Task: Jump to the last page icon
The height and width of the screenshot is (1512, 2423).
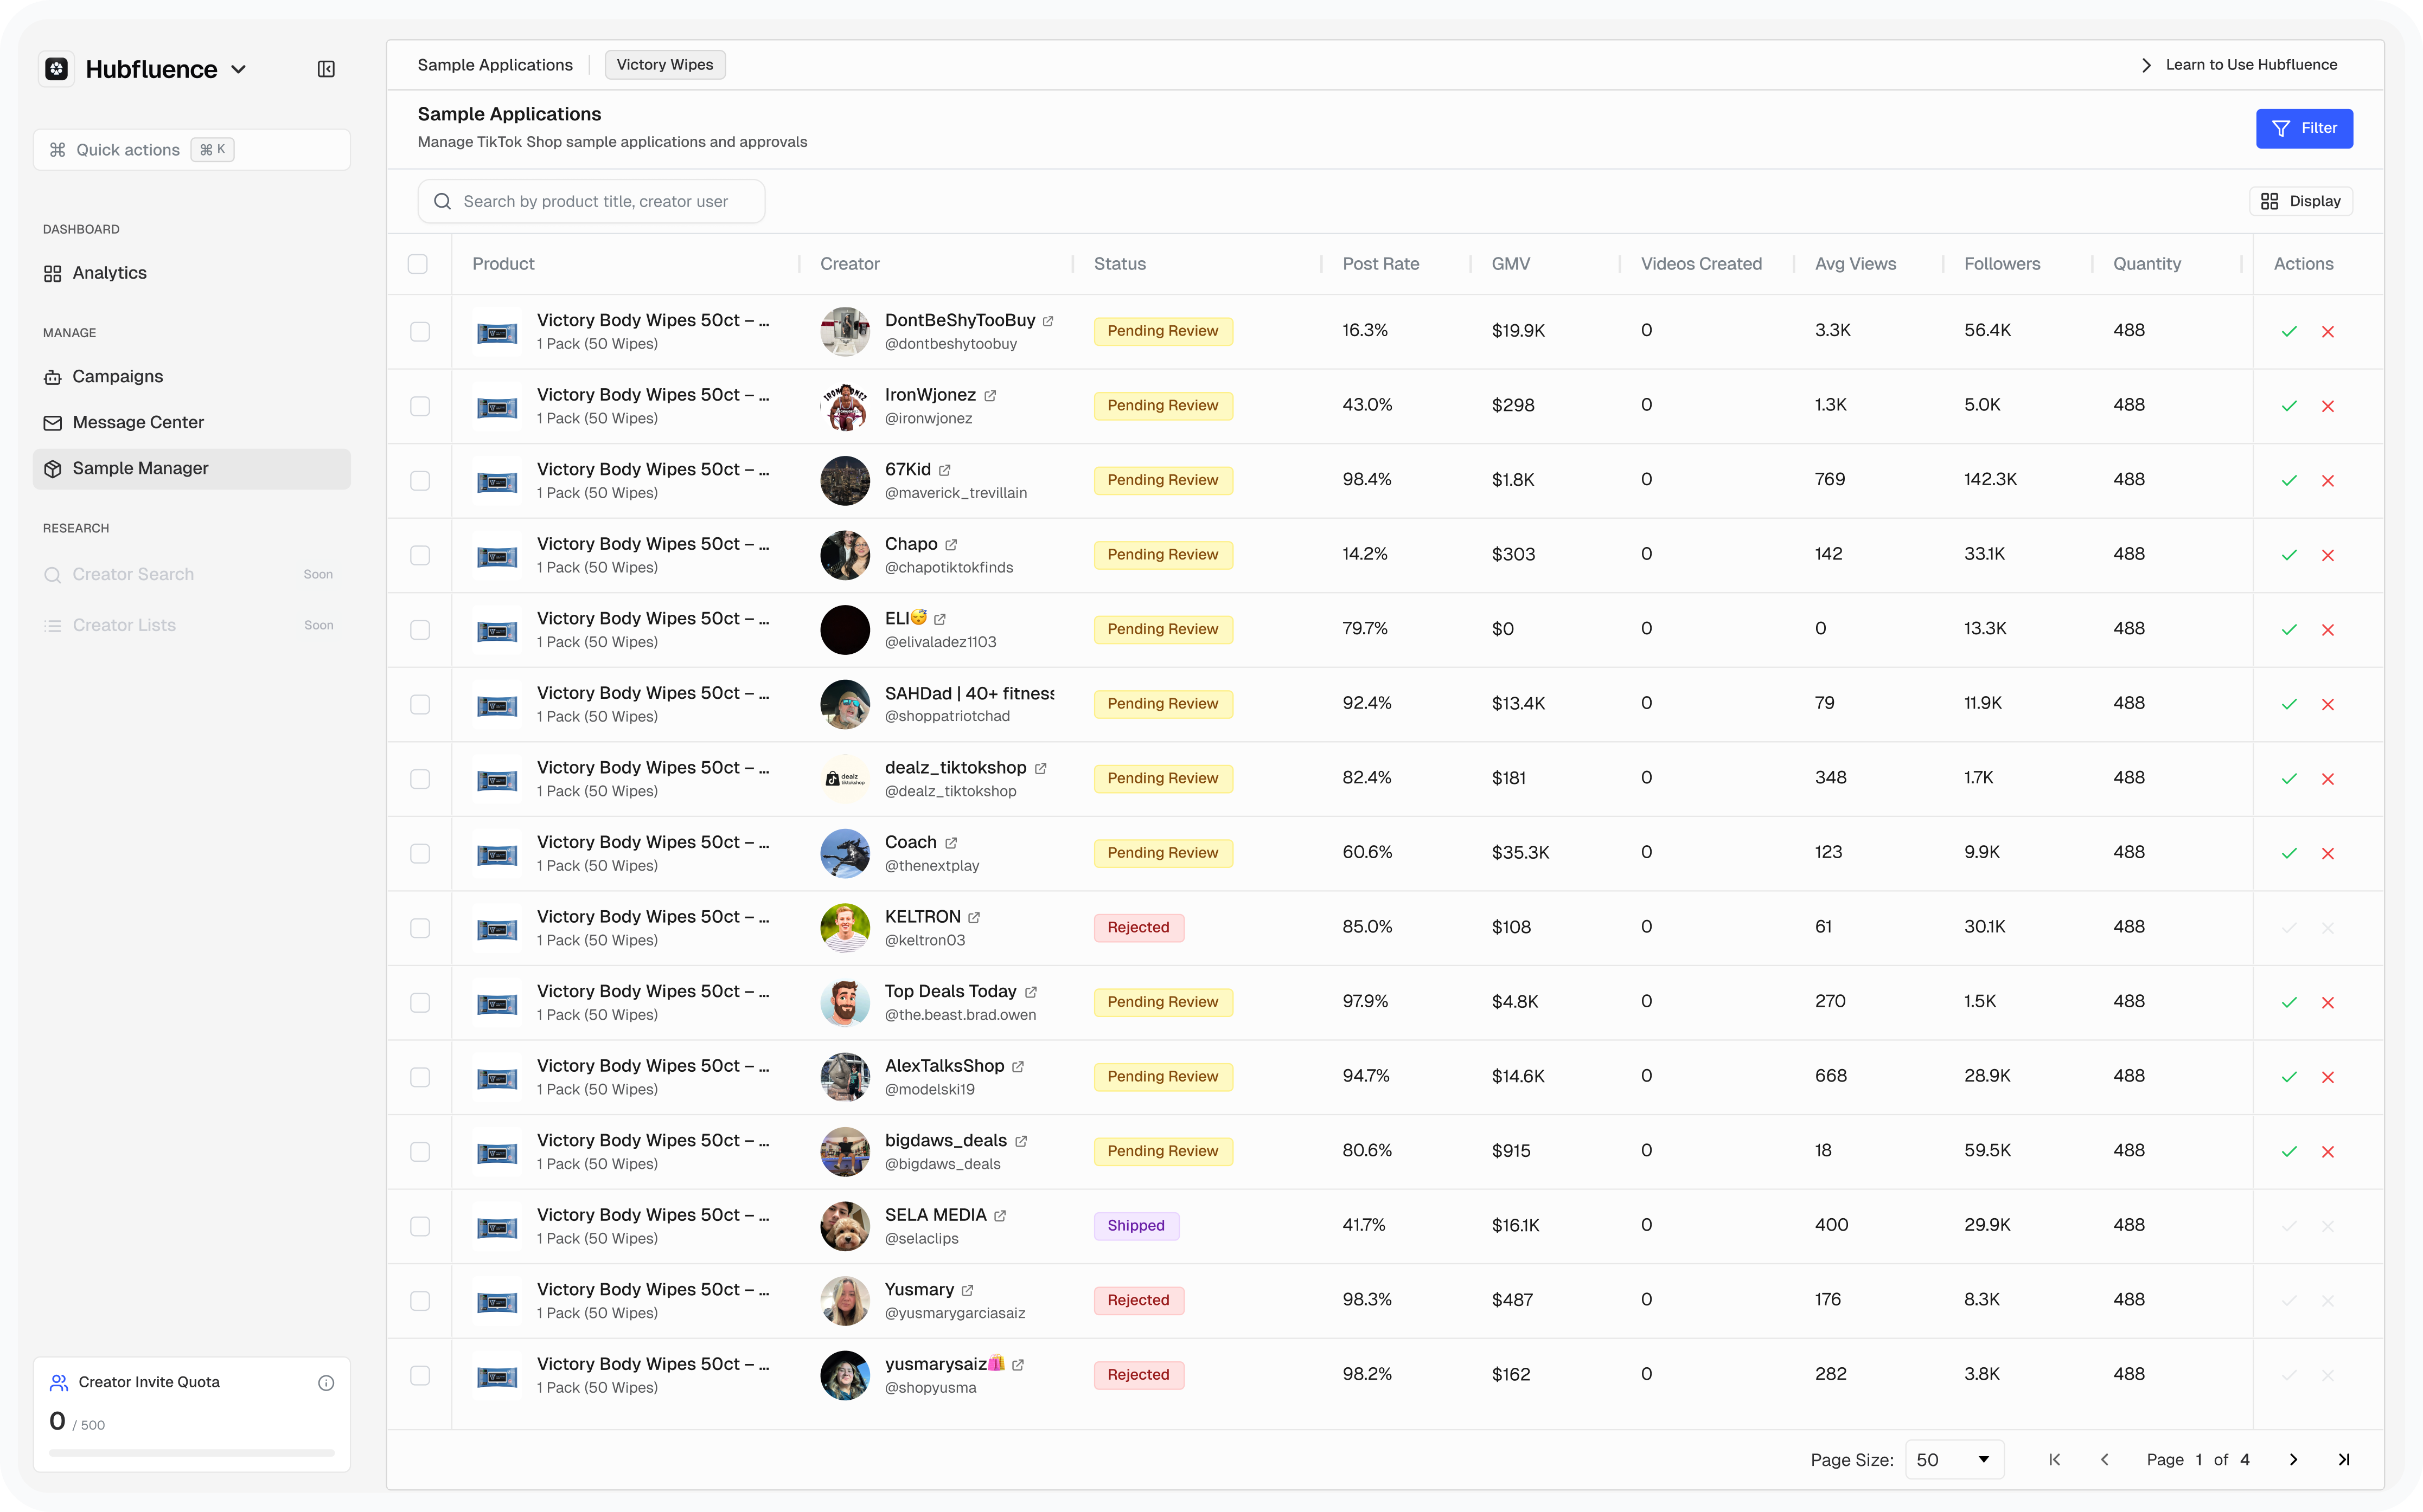Action: (x=2343, y=1459)
